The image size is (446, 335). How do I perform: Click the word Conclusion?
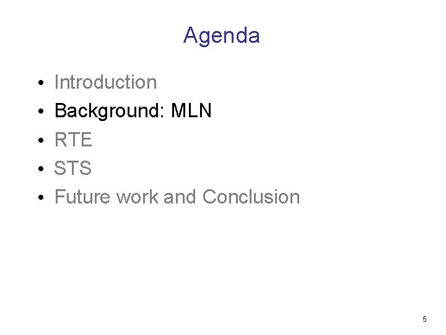[251, 197]
